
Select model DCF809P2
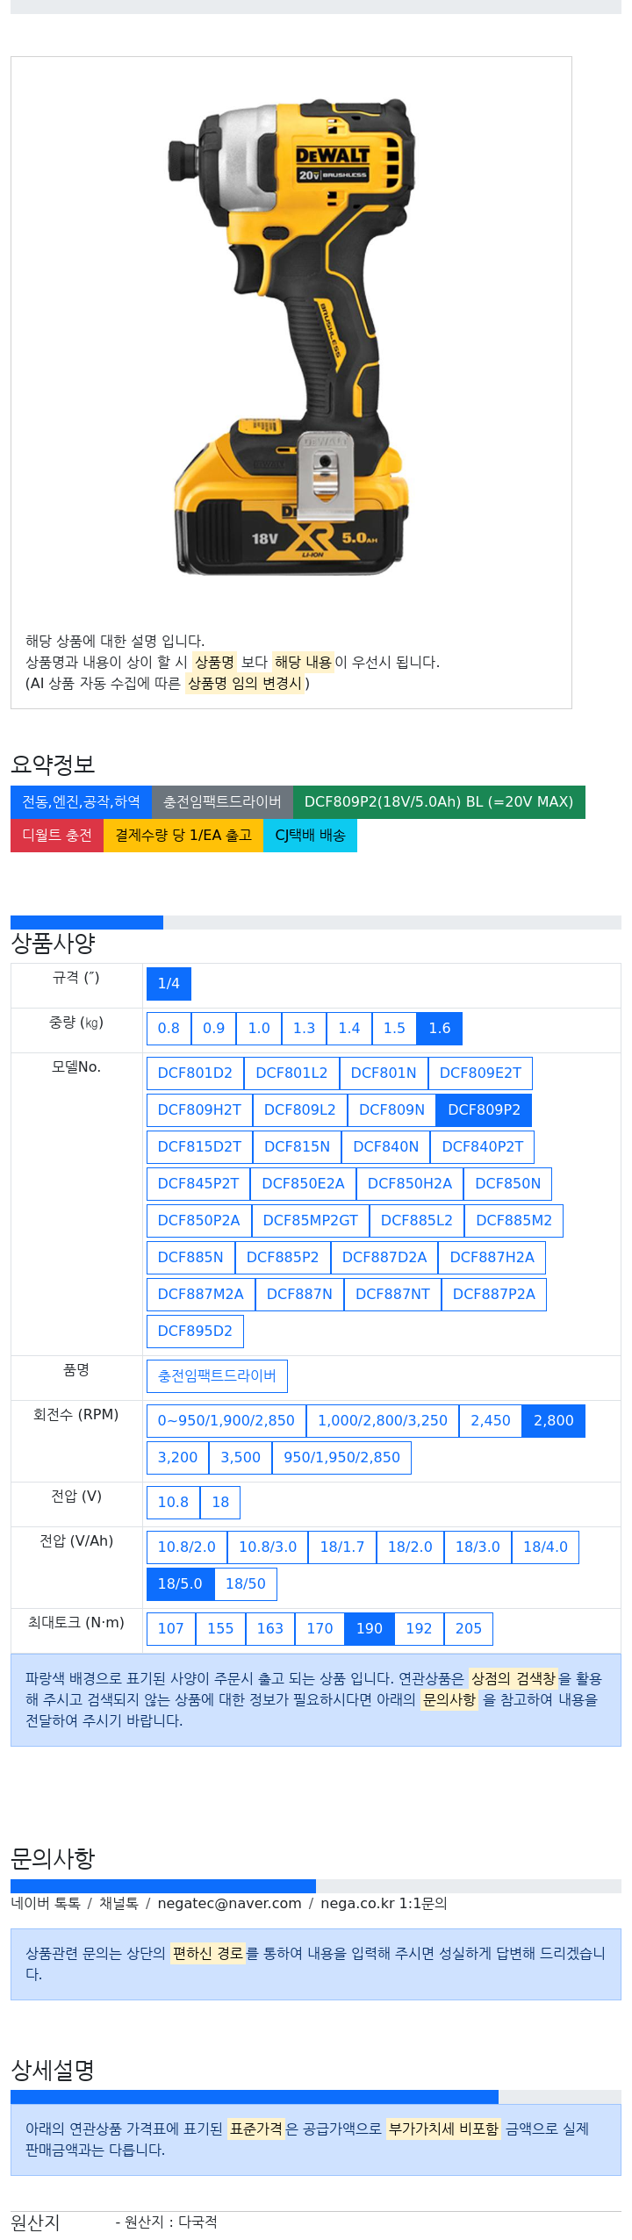[484, 1109]
